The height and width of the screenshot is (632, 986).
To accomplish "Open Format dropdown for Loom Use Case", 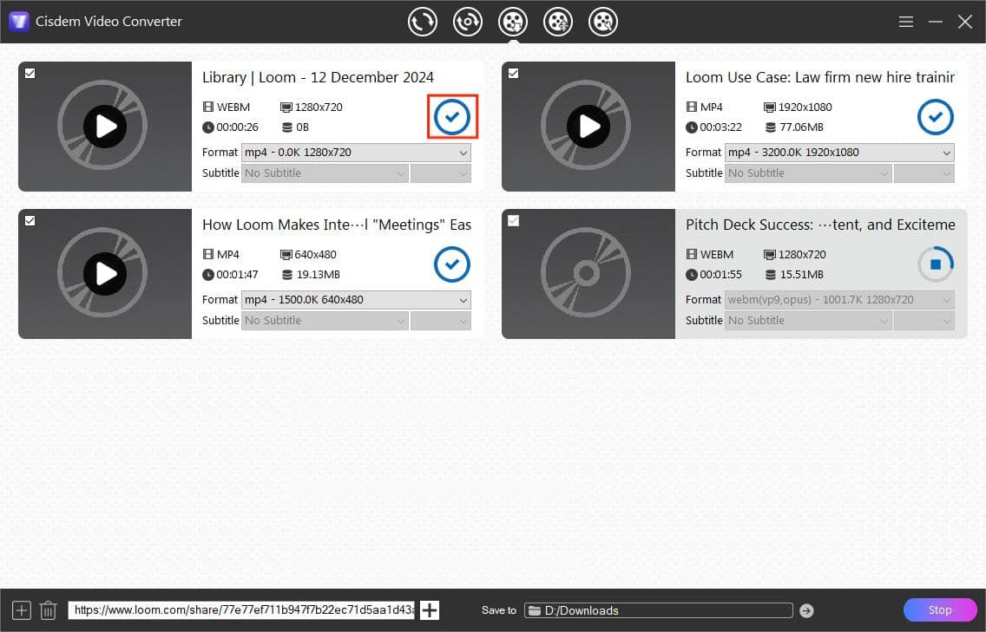I will pos(839,153).
